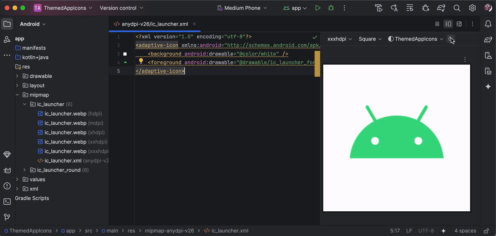Switch editor to Design-only view

459,24
